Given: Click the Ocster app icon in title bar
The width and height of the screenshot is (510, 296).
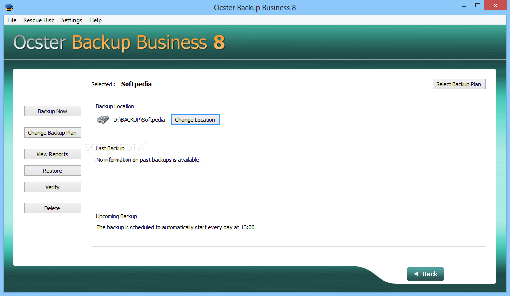Looking at the screenshot, I should coord(9,7).
